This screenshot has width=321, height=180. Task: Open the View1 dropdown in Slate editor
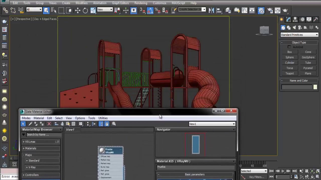212,124
